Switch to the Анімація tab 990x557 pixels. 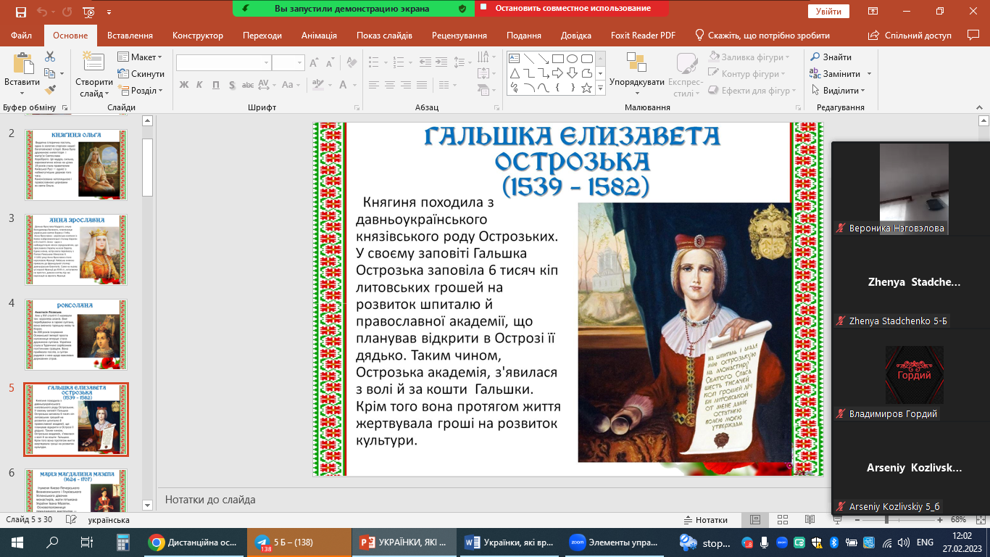(319, 36)
